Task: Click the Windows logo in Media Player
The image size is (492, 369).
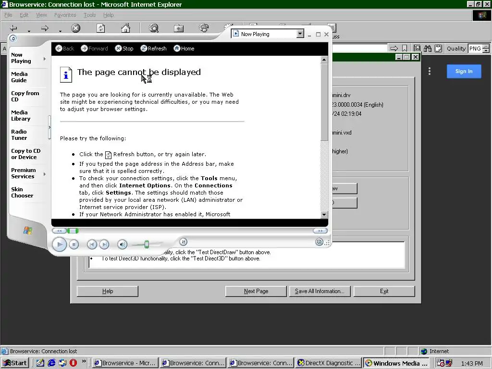Action: click(27, 231)
